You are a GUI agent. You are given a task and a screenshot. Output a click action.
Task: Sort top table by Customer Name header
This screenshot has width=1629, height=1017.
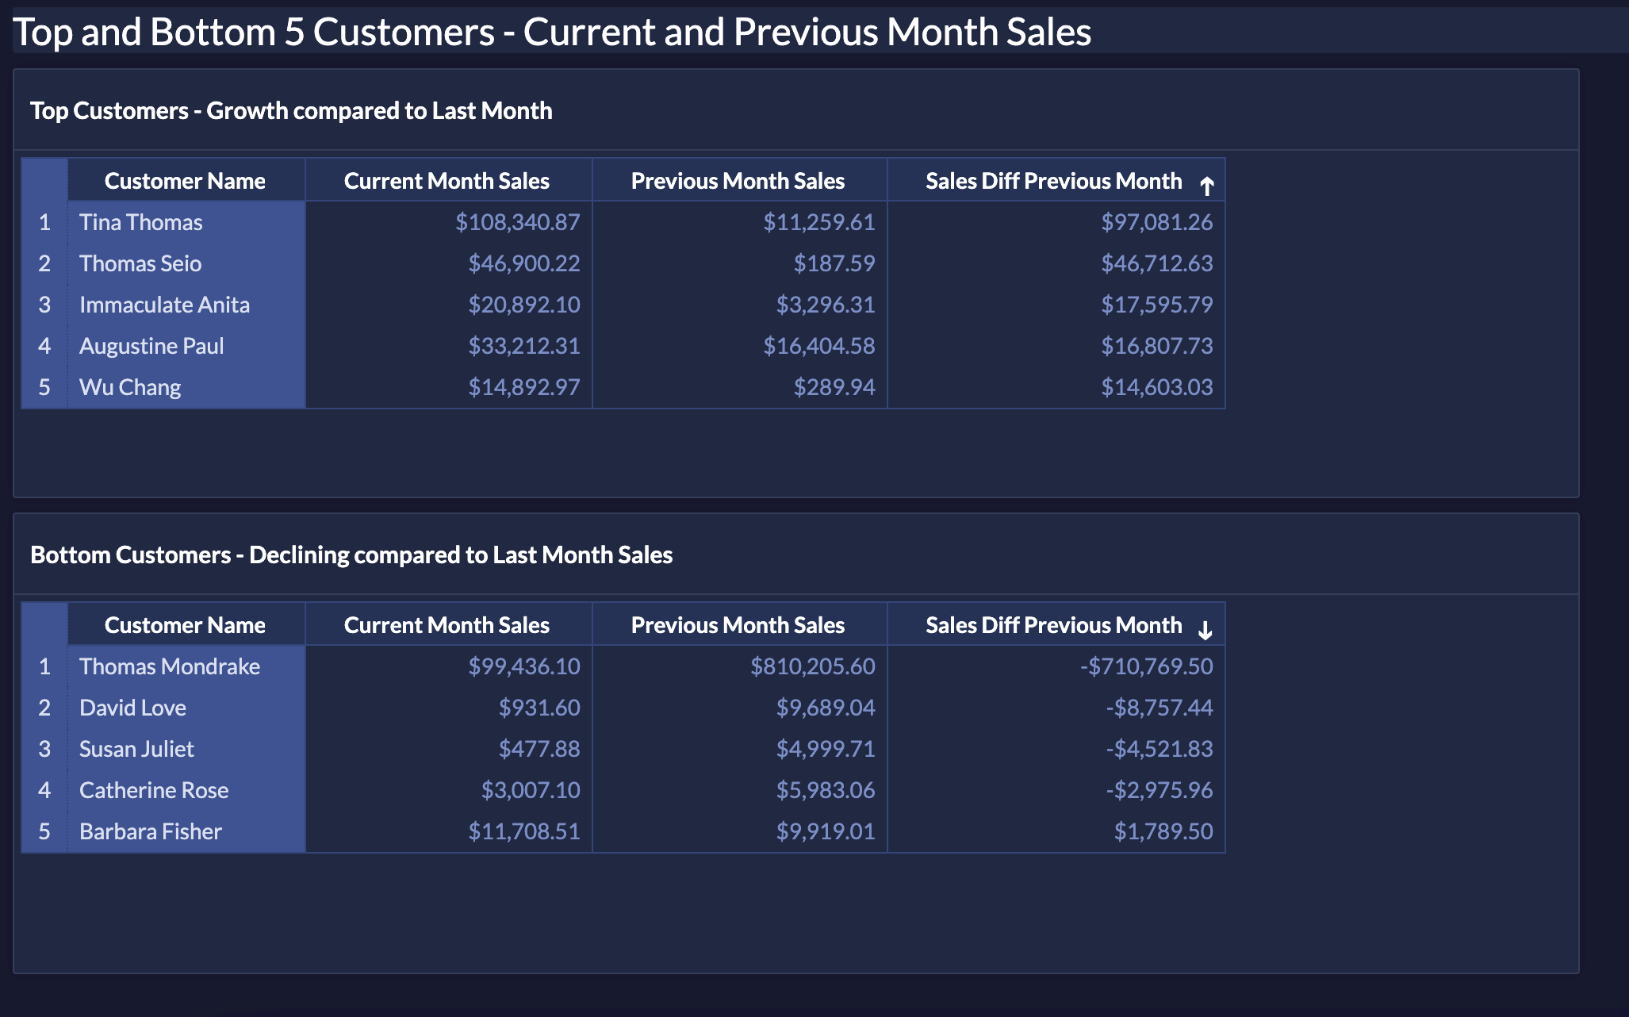185,181
